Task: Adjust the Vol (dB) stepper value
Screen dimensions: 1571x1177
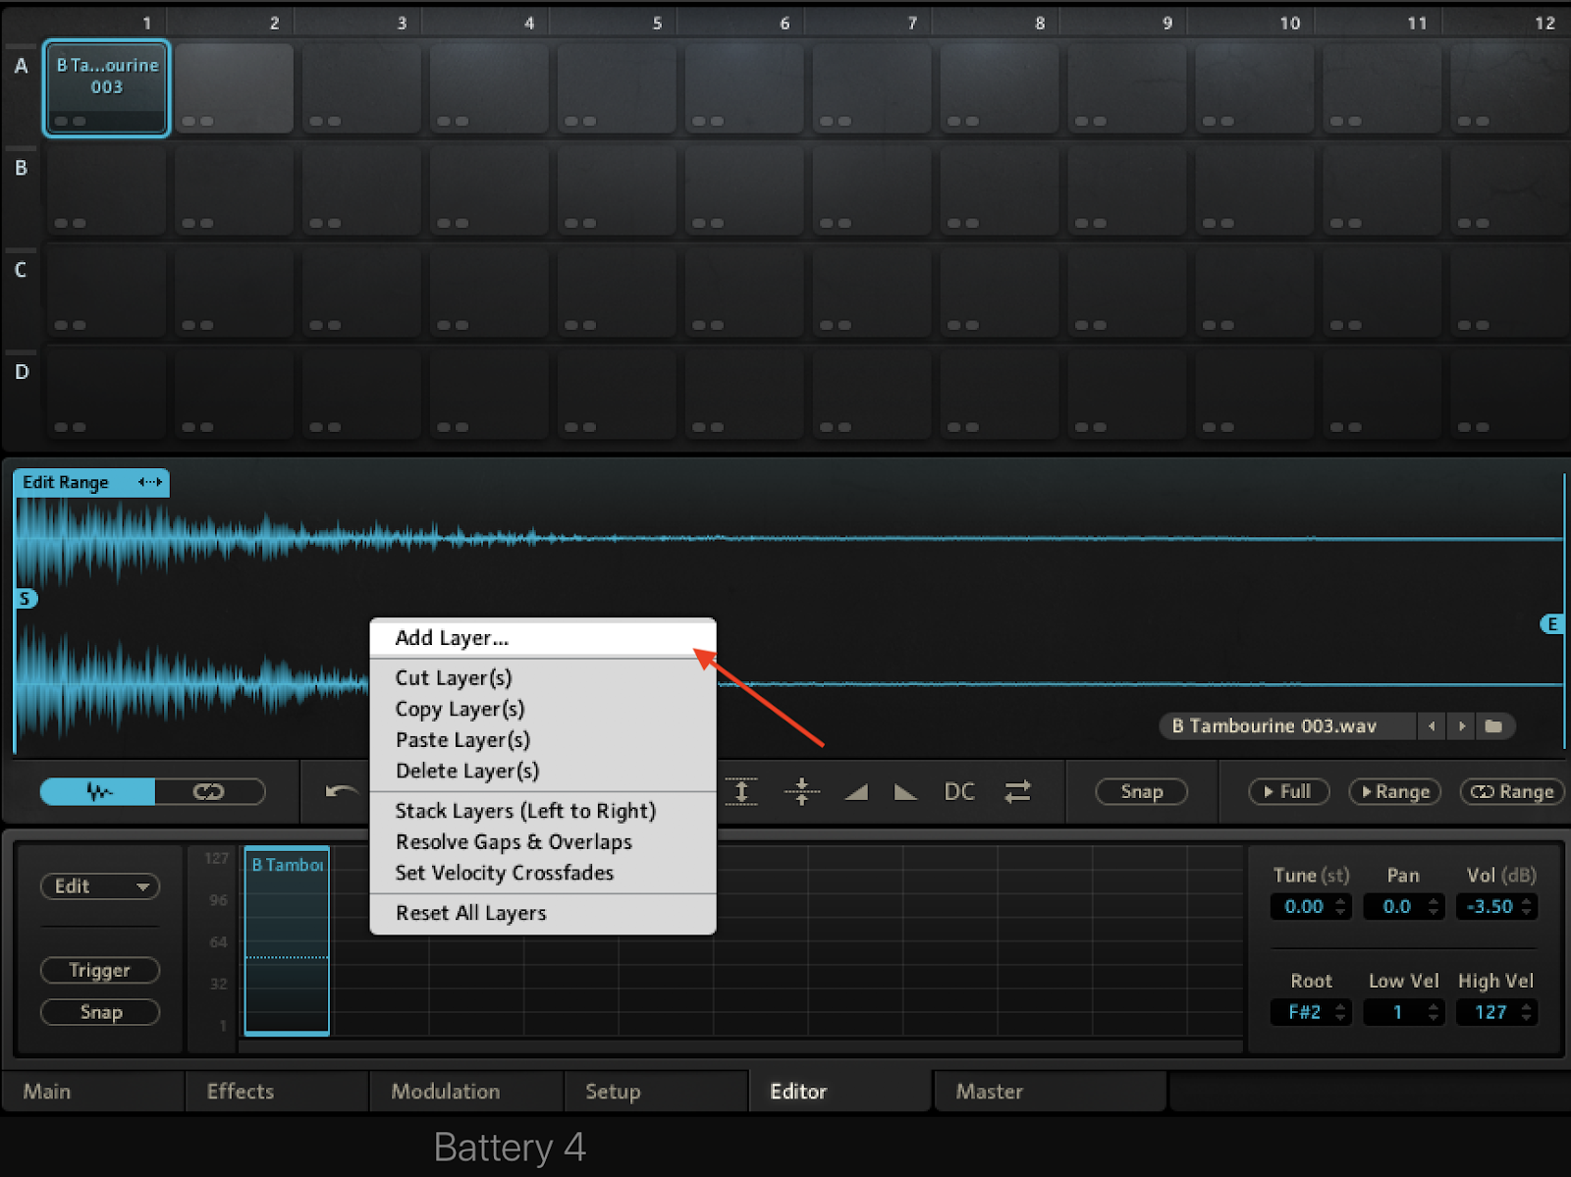Action: 1496,907
